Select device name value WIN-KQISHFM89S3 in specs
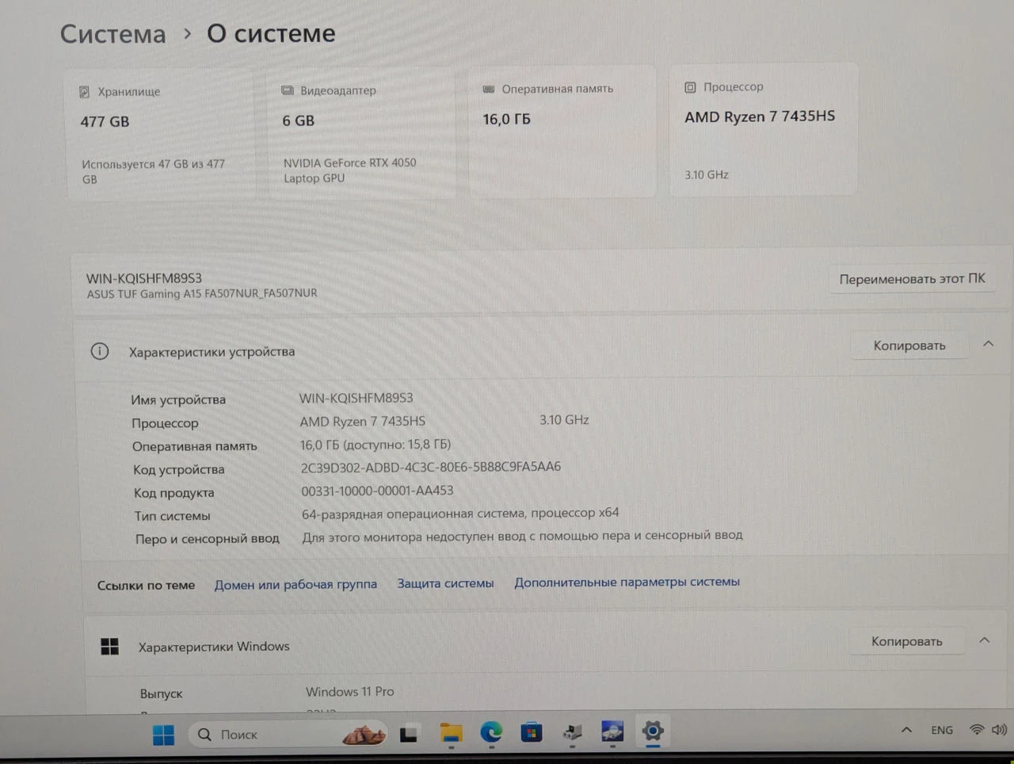This screenshot has height=764, width=1014. pos(356,398)
